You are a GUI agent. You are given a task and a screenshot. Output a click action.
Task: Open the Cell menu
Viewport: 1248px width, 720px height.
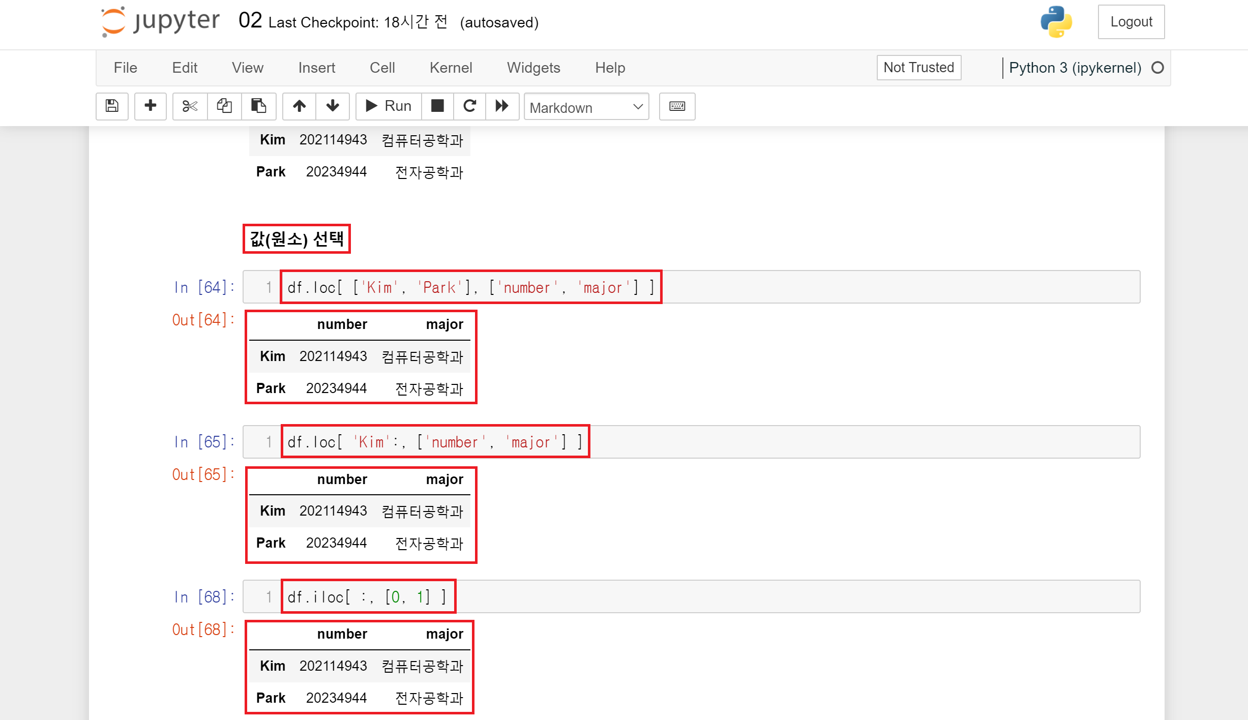click(x=382, y=68)
